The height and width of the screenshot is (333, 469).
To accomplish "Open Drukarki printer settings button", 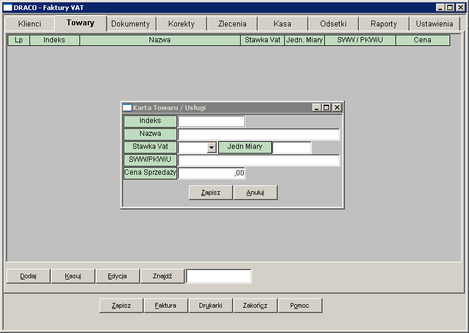I will 211,305.
